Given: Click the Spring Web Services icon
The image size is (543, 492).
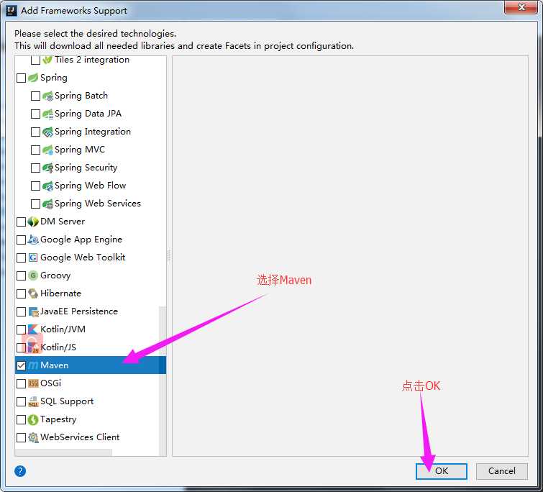Looking at the screenshot, I should (x=47, y=204).
